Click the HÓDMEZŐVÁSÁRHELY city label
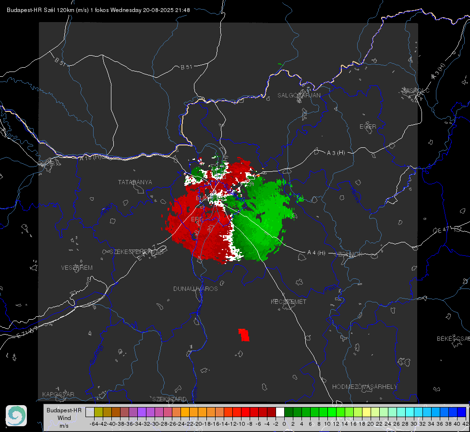 tap(364, 387)
